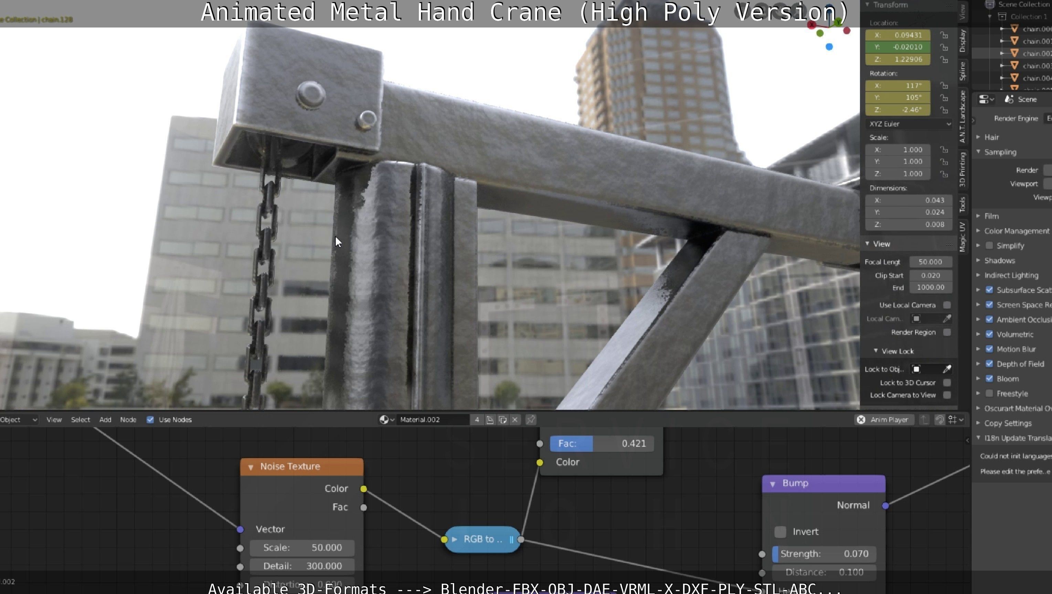Click the chain.000 mesh icon in outliner
The image size is (1052, 594).
coord(1014,29)
